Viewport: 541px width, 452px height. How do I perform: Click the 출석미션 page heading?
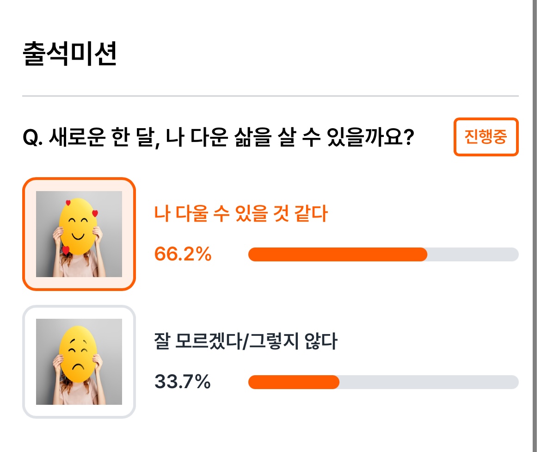pos(70,54)
